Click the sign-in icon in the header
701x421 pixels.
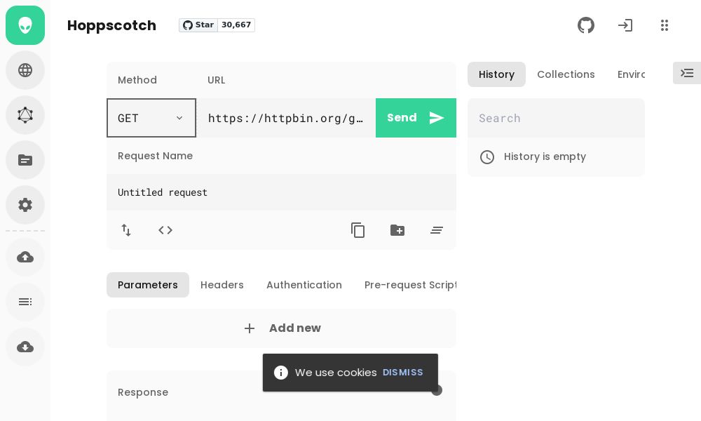pyautogui.click(x=625, y=25)
